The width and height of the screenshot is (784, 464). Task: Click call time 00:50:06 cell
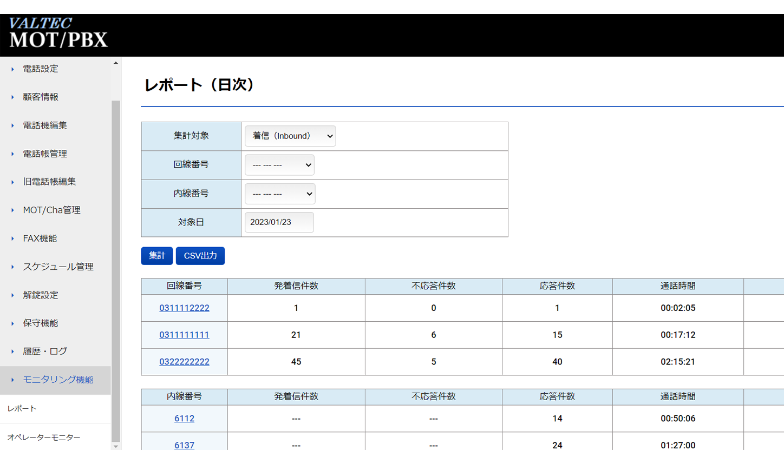(x=678, y=418)
